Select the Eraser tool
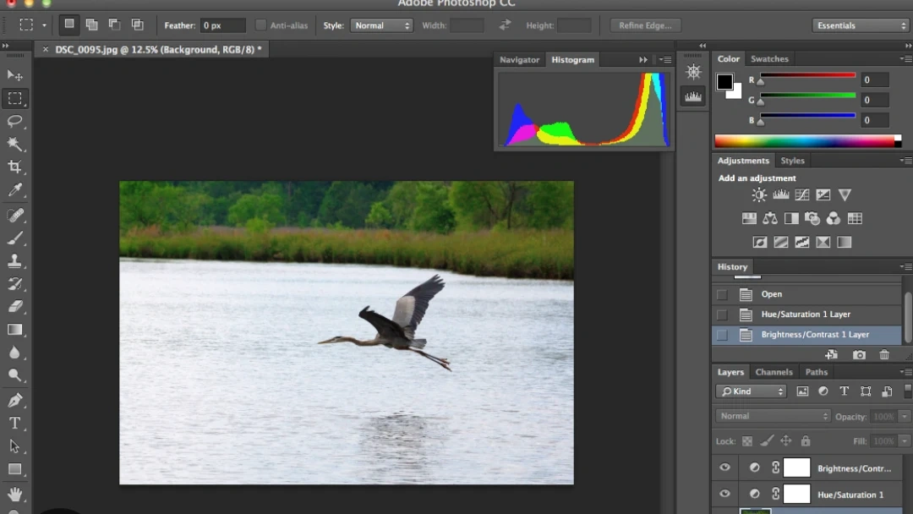The width and height of the screenshot is (913, 514). (14, 307)
